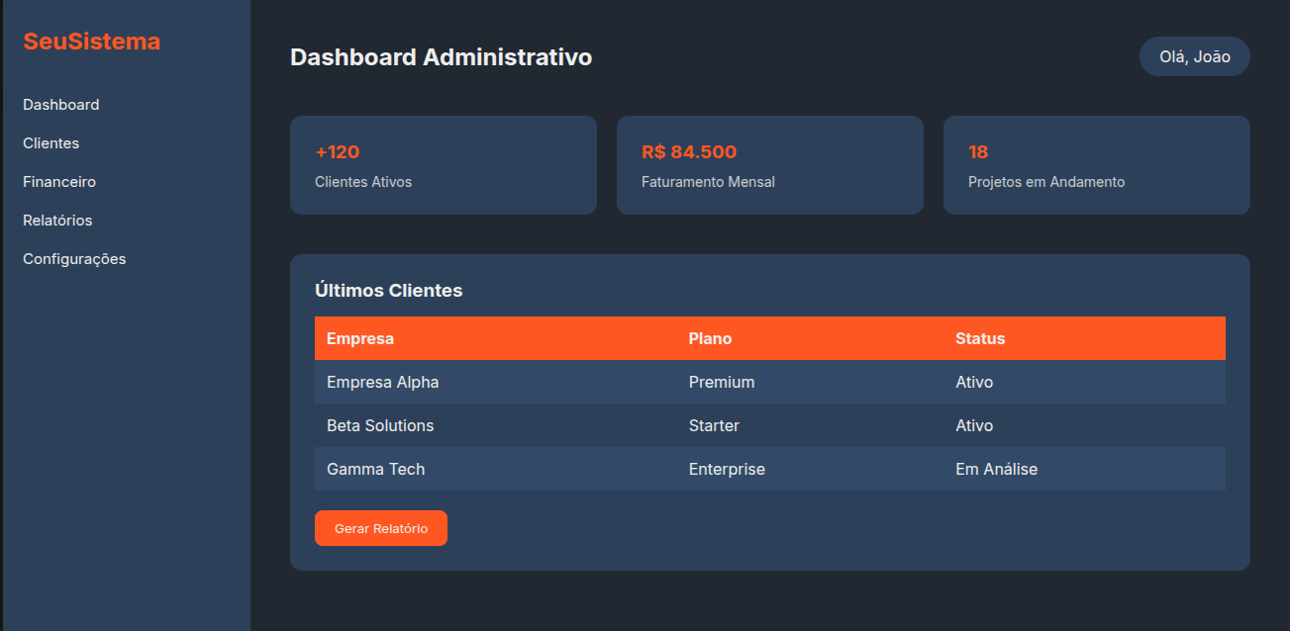The image size is (1290, 631).
Task: Open the Financeiro section
Action: [x=59, y=181]
